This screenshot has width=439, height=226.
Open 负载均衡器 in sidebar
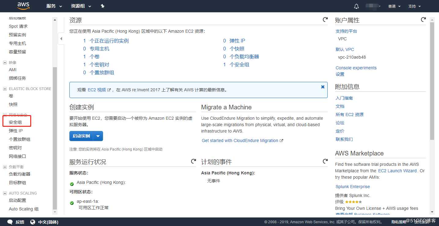pyautogui.click(x=20, y=174)
